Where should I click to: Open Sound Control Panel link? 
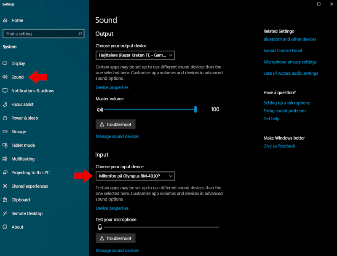click(x=282, y=51)
